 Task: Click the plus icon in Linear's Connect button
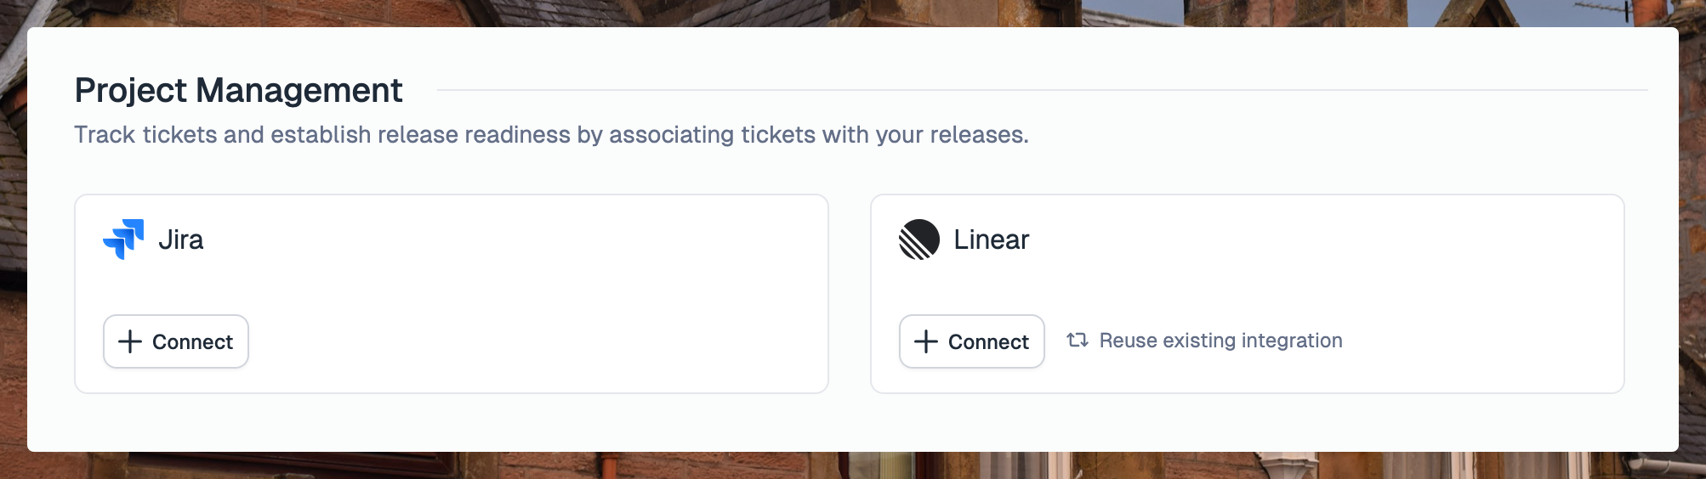(x=926, y=341)
